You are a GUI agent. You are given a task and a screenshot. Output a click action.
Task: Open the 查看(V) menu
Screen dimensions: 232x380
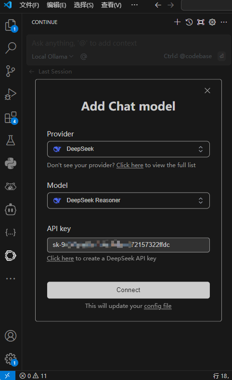pos(111,5)
